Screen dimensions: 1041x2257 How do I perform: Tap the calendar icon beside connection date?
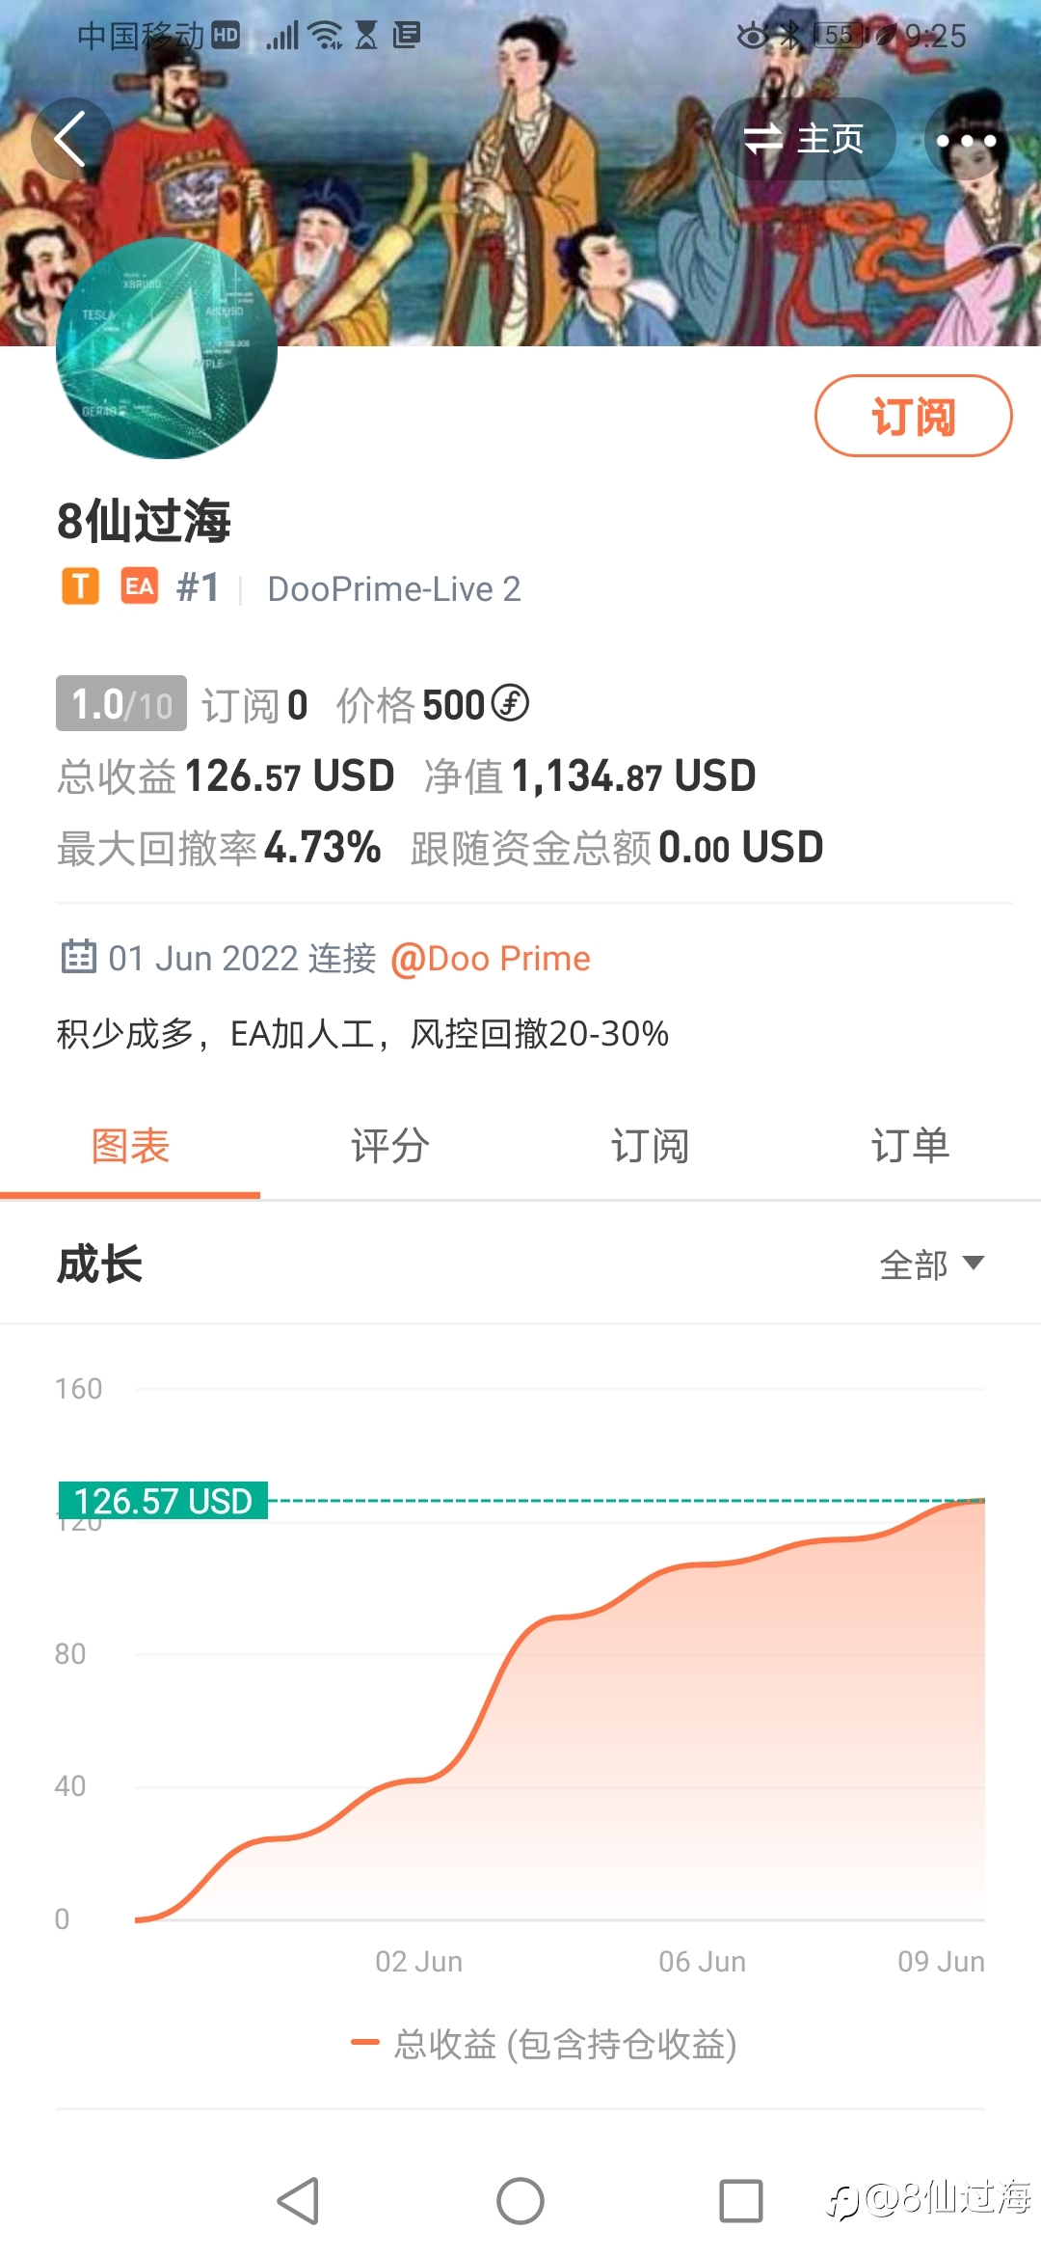tap(78, 957)
